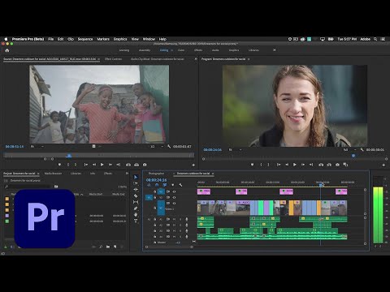Screen dimensions: 390x292
Task: Click Extract button in the Program monitor
Action: [x=329, y=165]
